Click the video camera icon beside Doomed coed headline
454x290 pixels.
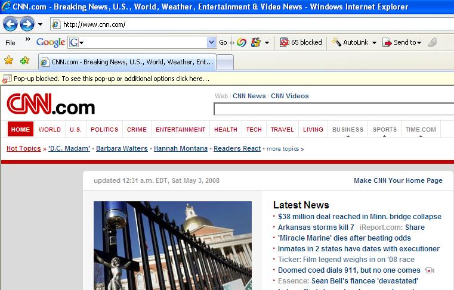point(429,270)
